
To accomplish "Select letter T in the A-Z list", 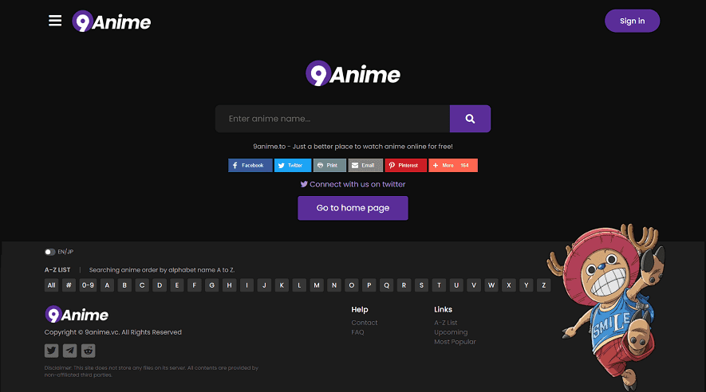I will tap(439, 285).
